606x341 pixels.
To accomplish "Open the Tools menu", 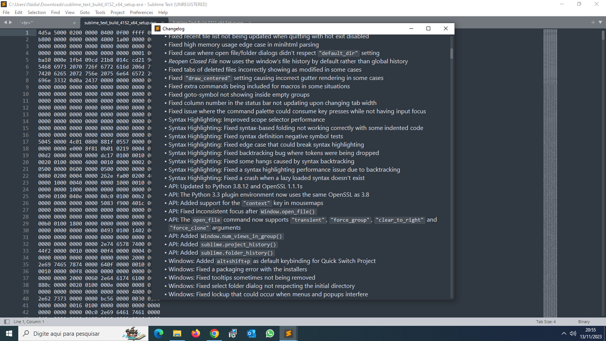I will coord(100,13).
